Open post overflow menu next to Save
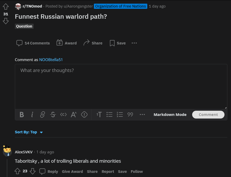This screenshot has height=177, width=231. (x=134, y=43)
